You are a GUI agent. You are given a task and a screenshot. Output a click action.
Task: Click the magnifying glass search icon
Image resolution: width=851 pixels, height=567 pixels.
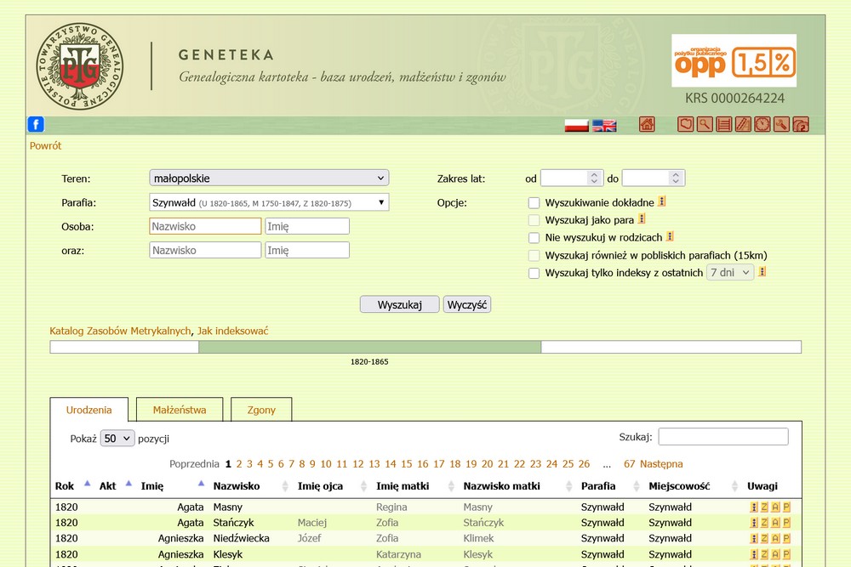point(705,125)
